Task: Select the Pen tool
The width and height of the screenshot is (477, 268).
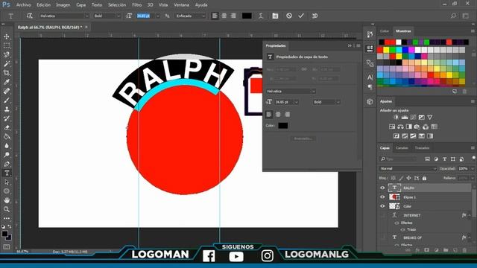Action: pos(7,164)
